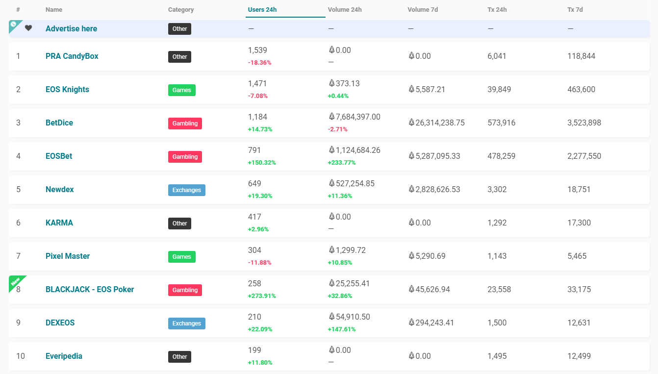Click Other tag on Everipedia row

click(x=179, y=356)
